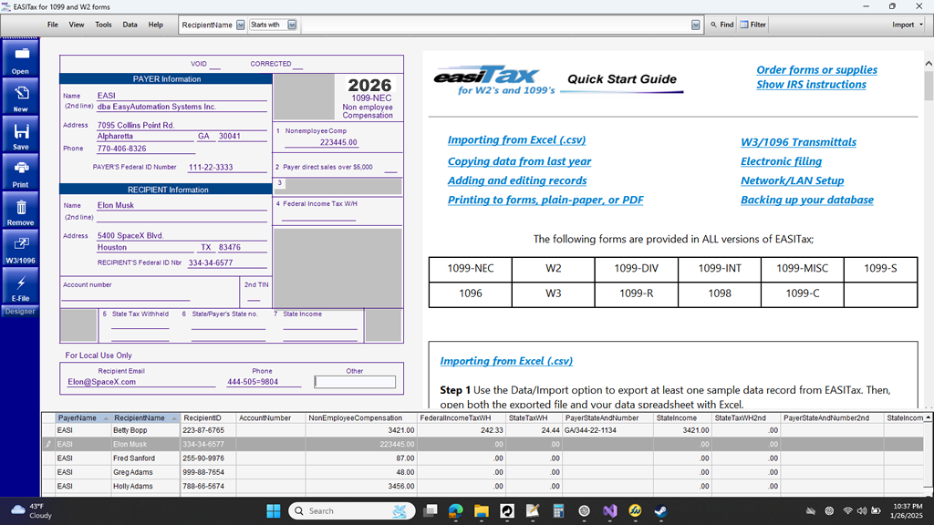The width and height of the screenshot is (934, 525).
Task: Open the Calculator taskbar icon
Action: 558,510
